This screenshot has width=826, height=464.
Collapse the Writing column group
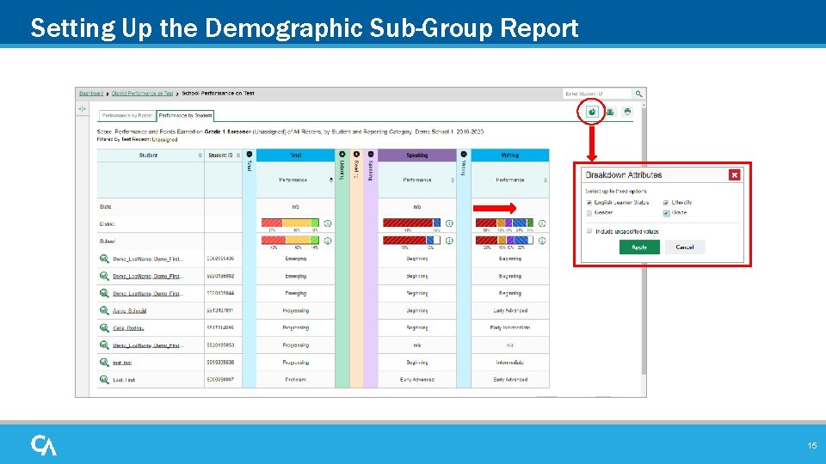click(464, 154)
